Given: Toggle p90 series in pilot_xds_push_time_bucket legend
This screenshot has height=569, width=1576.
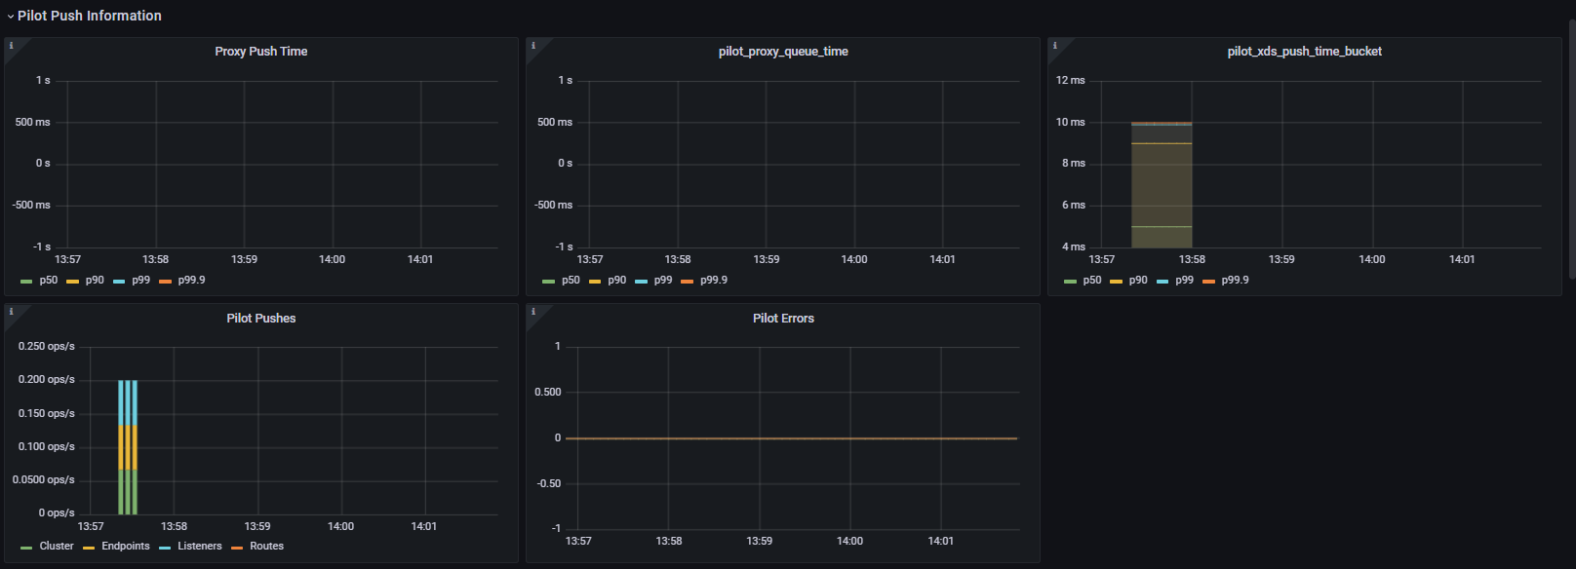Looking at the screenshot, I should click(x=1138, y=281).
